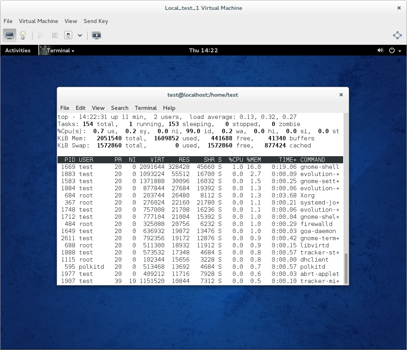Viewport: 407px width, 350px height.
Task: Click the TIME+ column header
Action: pos(288,160)
